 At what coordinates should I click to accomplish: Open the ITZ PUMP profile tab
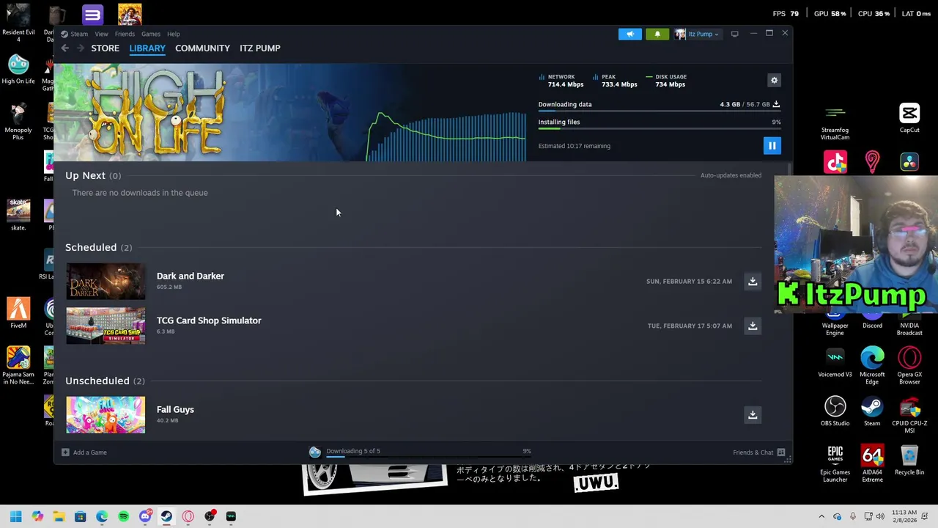point(260,48)
